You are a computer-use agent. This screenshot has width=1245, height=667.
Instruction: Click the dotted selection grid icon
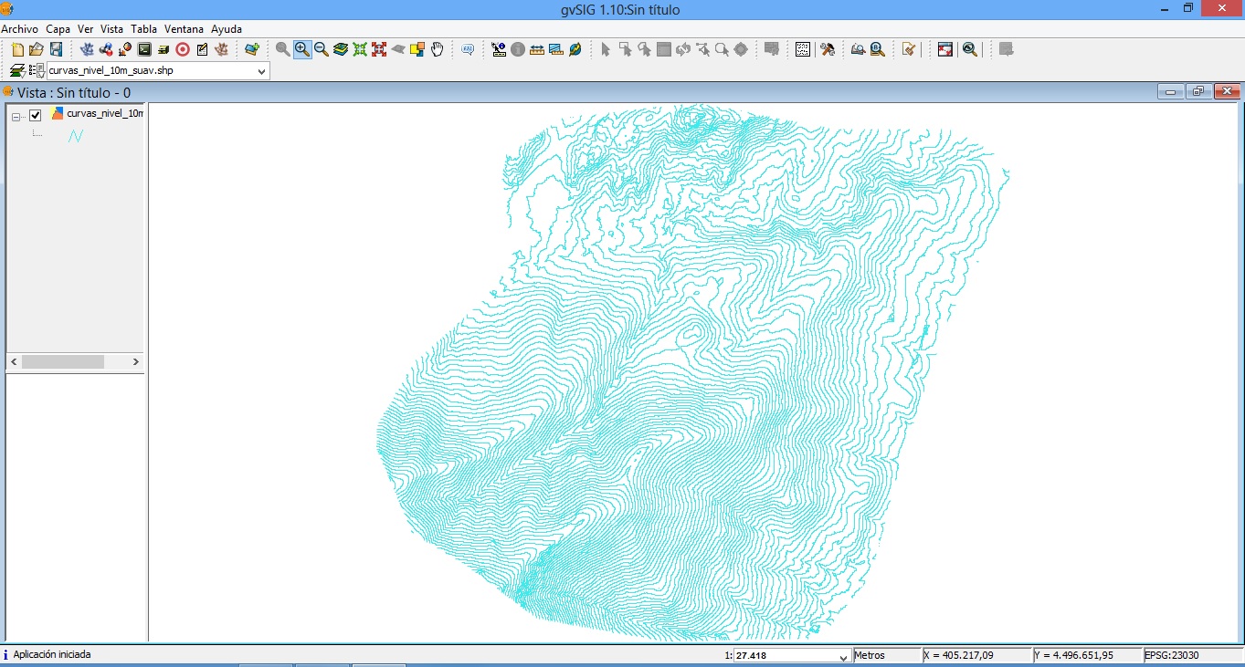[803, 49]
